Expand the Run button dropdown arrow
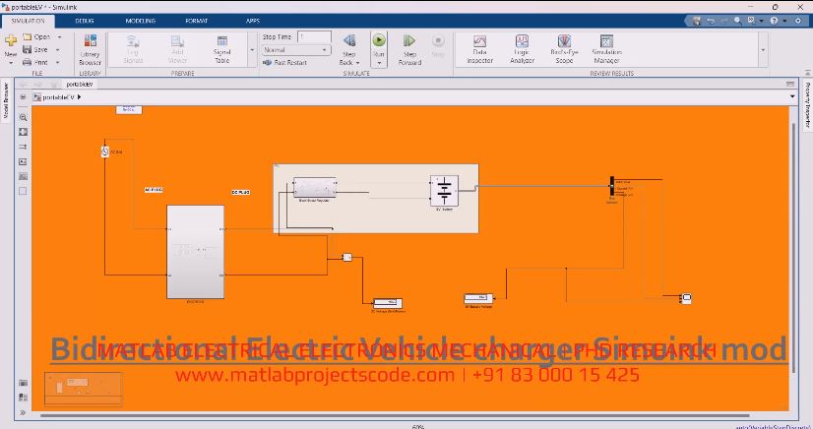 (379, 63)
